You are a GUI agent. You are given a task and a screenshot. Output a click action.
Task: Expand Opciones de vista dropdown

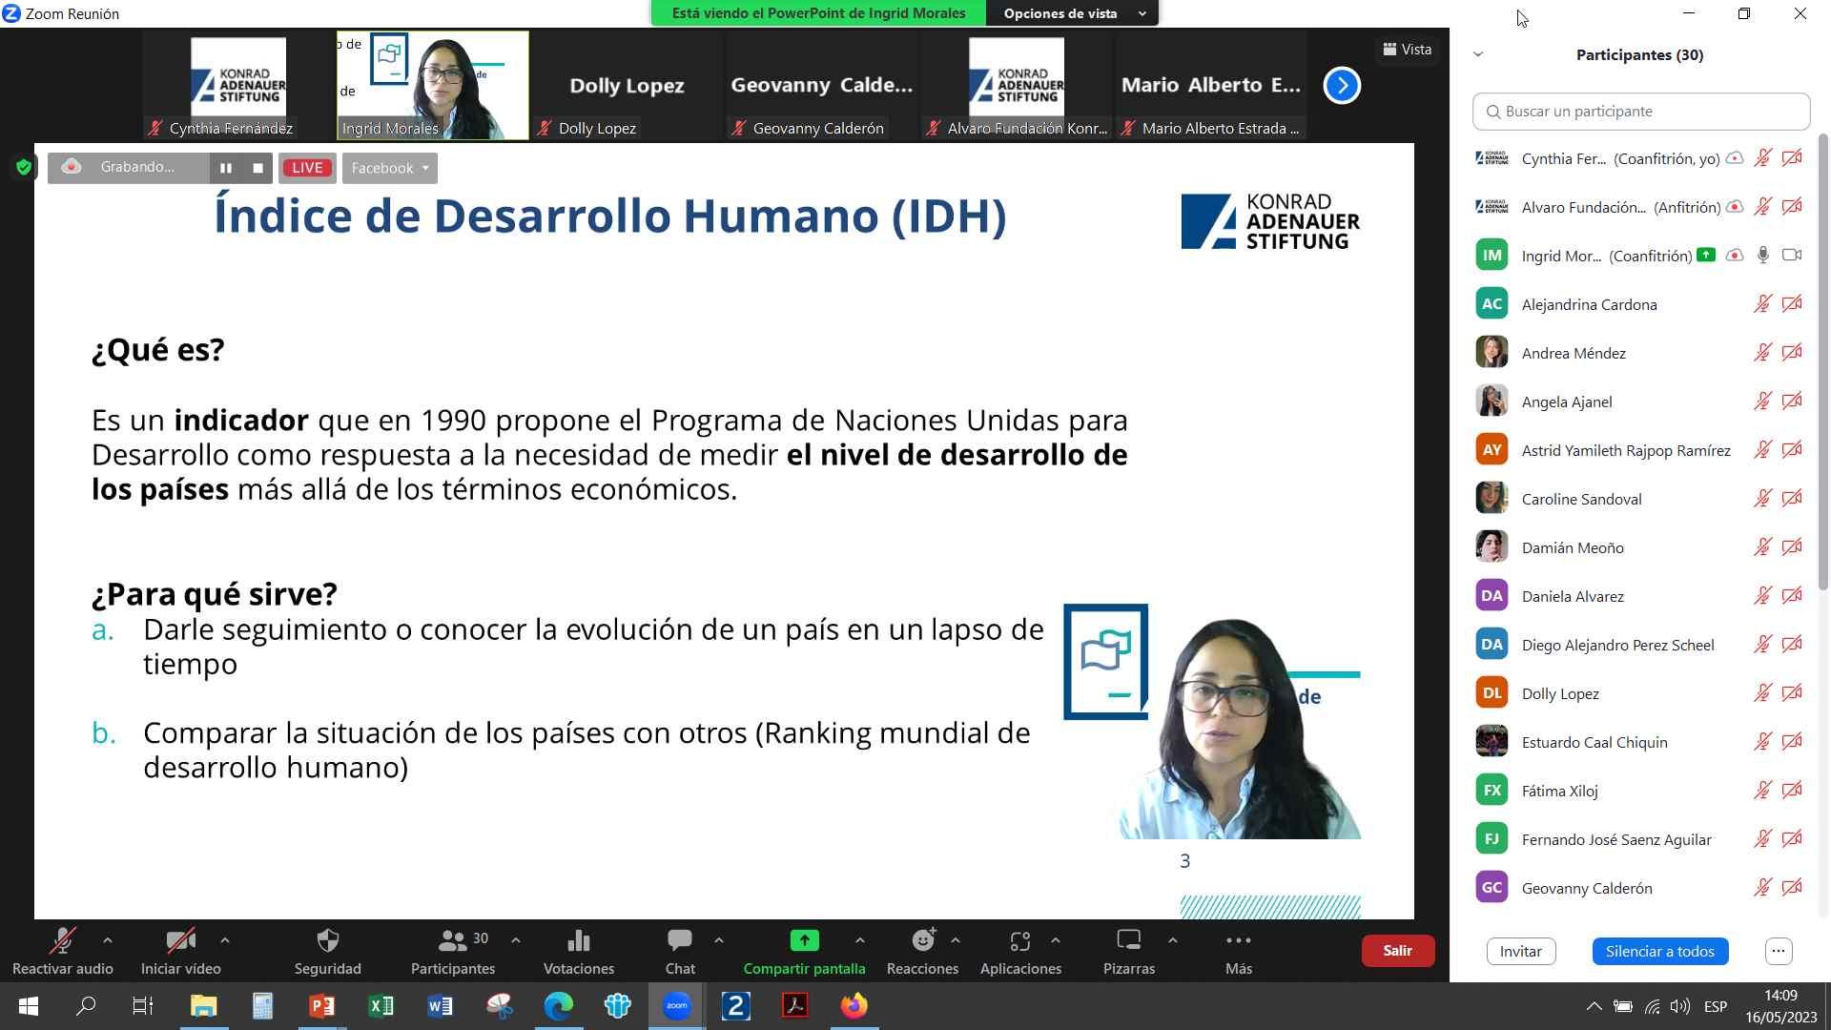click(x=1072, y=13)
